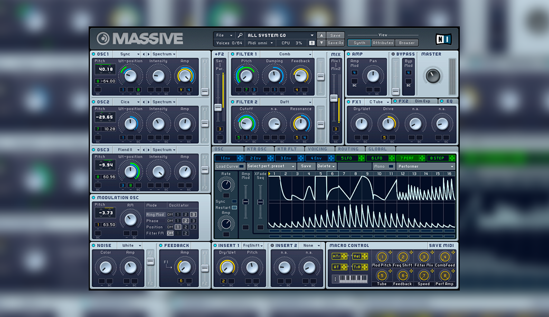
Task: Click the previous preset up-arrow button
Action: (x=321, y=35)
